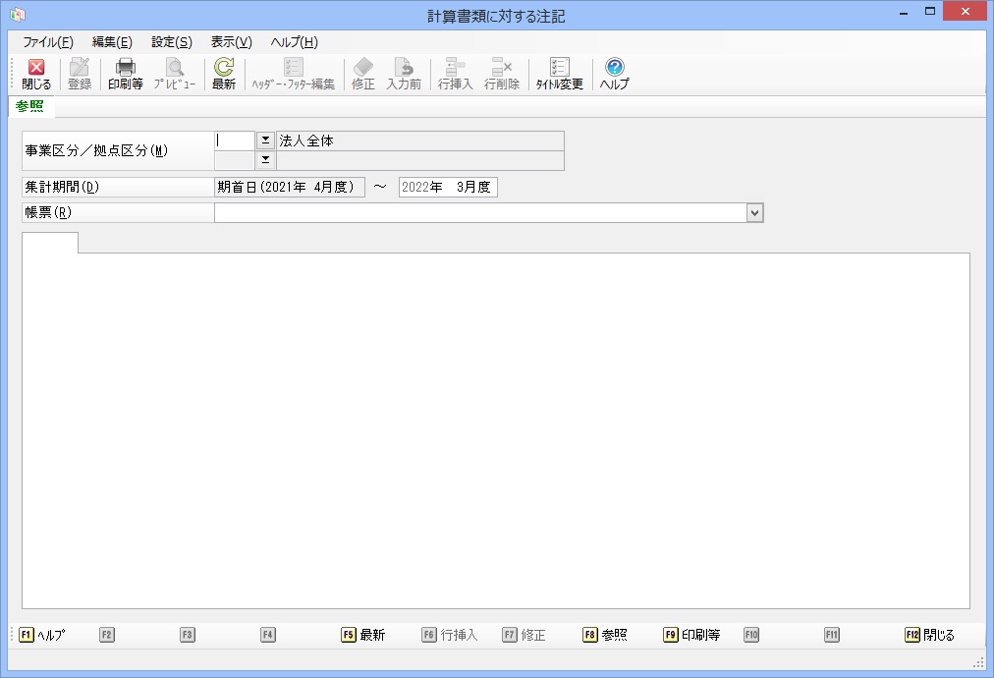Open the 帳票 combo box dropdown
This screenshot has width=994, height=678.
[x=753, y=212]
